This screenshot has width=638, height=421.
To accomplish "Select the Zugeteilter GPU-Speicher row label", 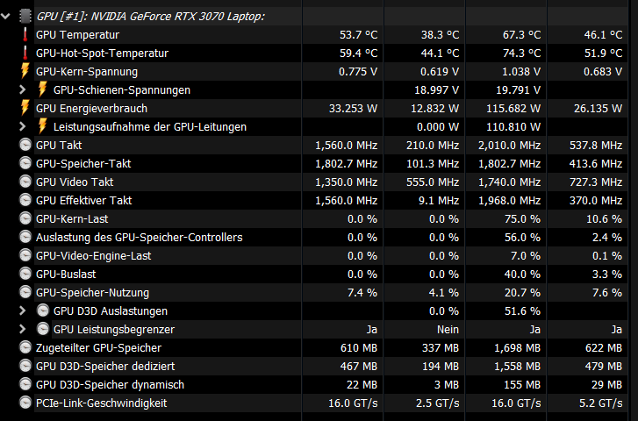I will pyautogui.click(x=98, y=348).
